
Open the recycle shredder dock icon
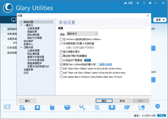(97, 107)
